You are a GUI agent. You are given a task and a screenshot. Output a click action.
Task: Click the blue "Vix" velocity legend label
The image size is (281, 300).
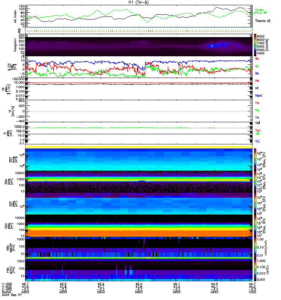[x=257, y=117]
